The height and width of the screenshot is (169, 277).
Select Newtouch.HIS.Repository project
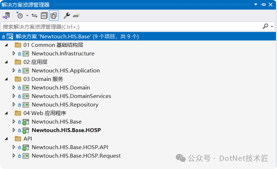(65, 104)
